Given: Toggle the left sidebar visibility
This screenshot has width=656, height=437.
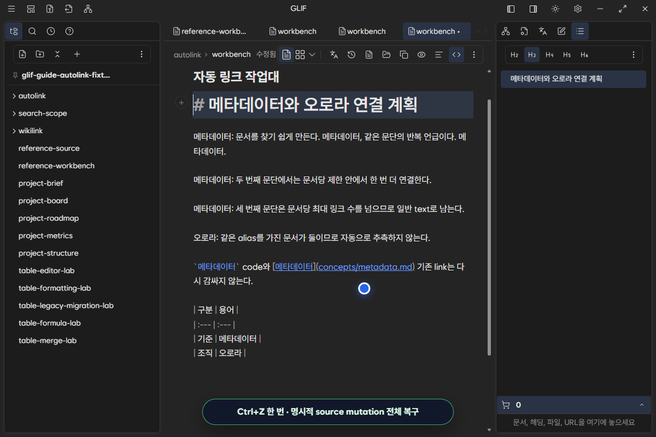Looking at the screenshot, I should coord(511,9).
